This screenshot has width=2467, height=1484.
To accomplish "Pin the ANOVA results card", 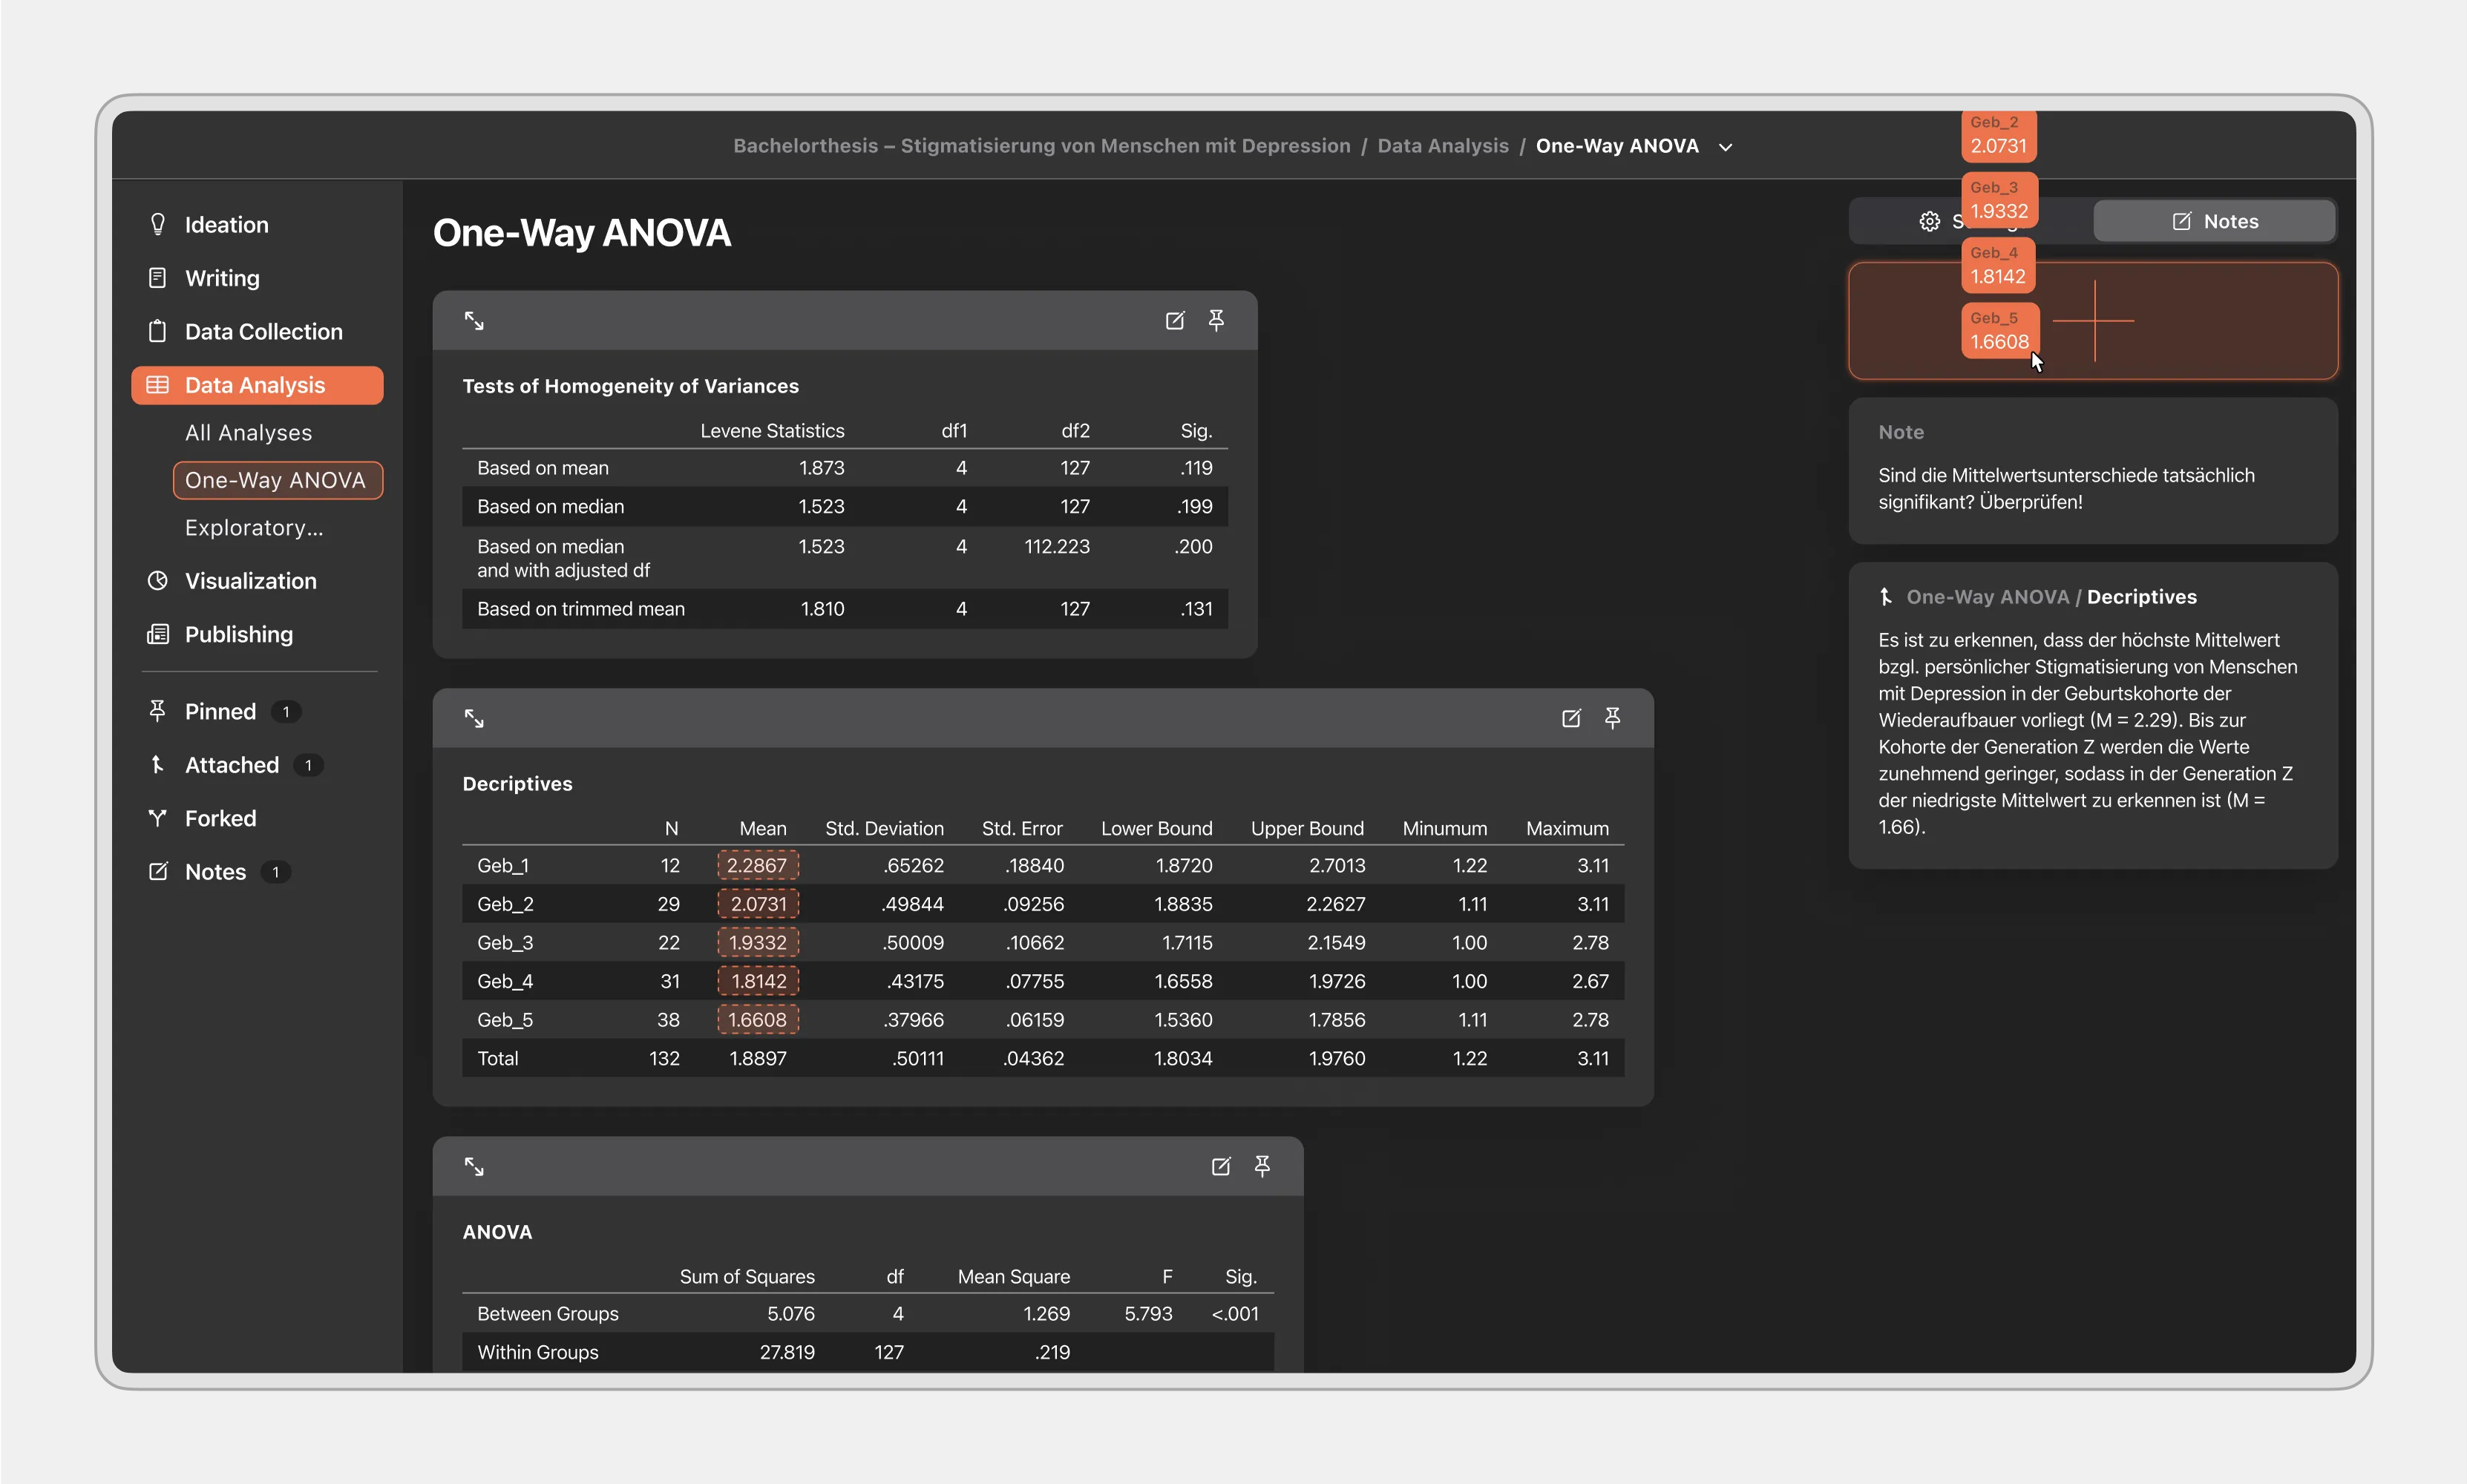I will tap(1262, 1166).
